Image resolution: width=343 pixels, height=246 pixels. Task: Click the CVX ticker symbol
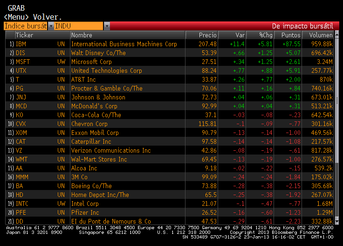point(21,124)
